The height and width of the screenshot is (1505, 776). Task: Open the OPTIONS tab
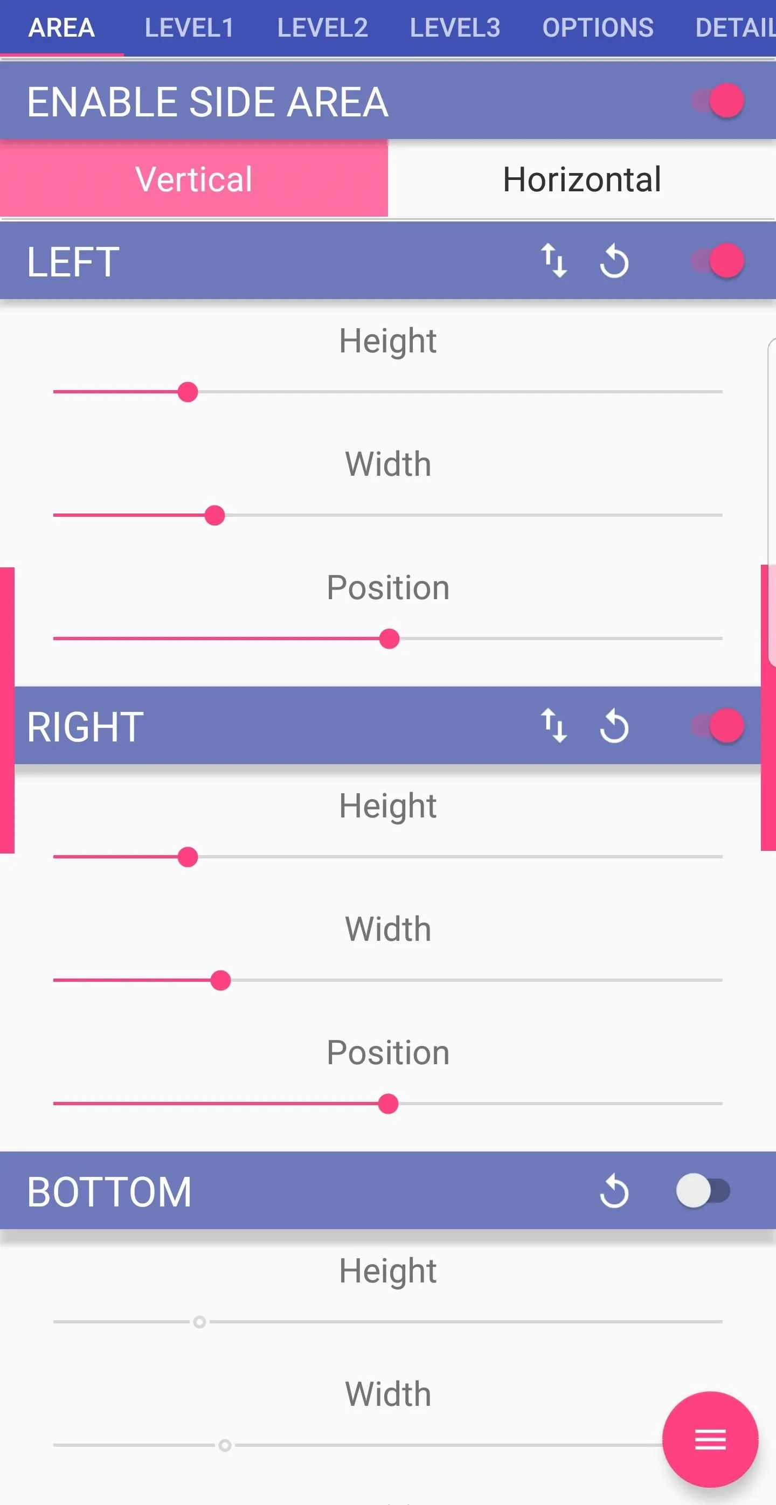pyautogui.click(x=598, y=27)
